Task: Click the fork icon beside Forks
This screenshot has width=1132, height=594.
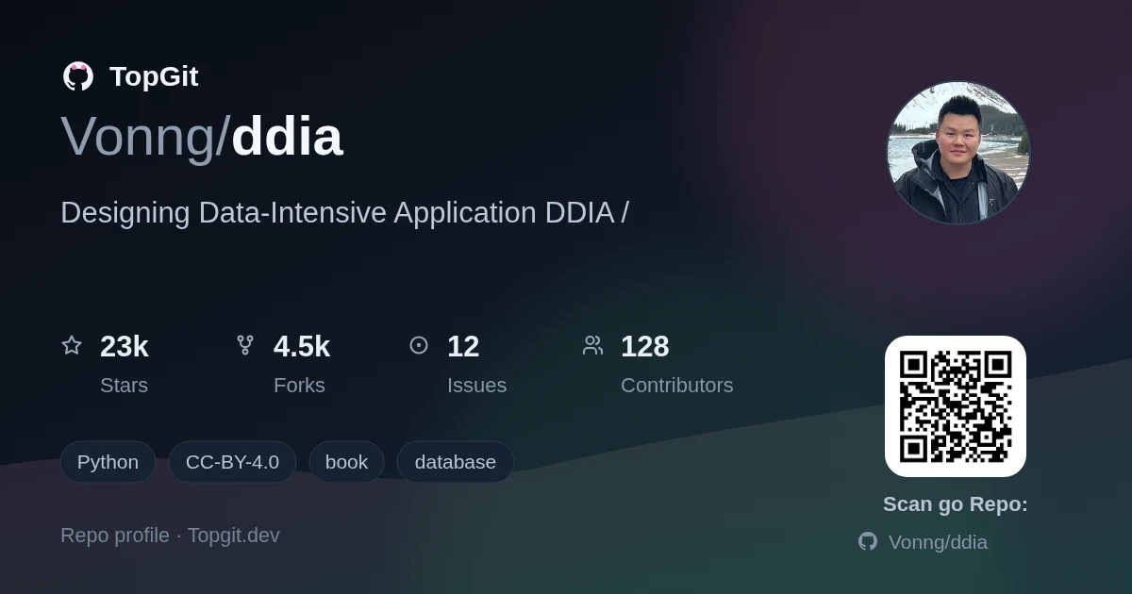Action: pos(245,345)
